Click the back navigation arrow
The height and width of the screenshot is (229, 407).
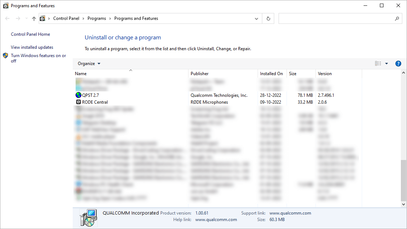(7, 18)
